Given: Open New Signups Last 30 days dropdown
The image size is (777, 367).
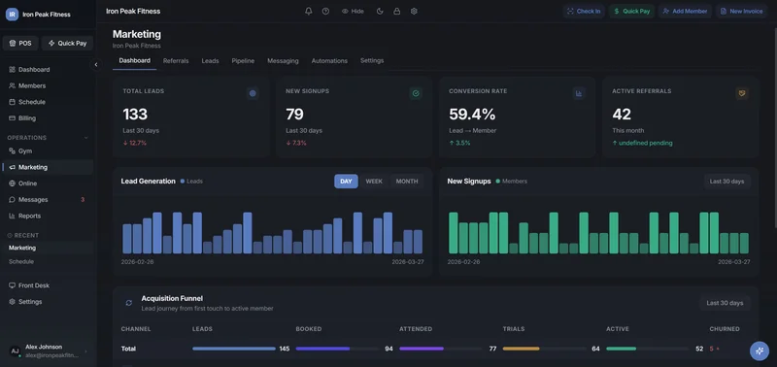Looking at the screenshot, I should pyautogui.click(x=726, y=182).
